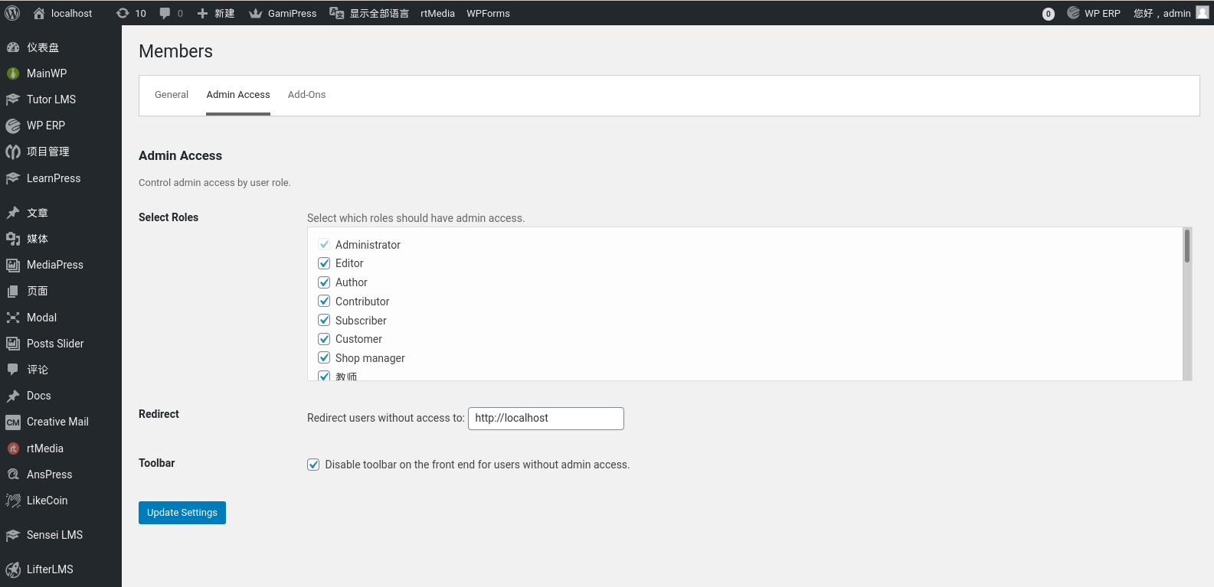Click the admin user avatar

pyautogui.click(x=1202, y=12)
